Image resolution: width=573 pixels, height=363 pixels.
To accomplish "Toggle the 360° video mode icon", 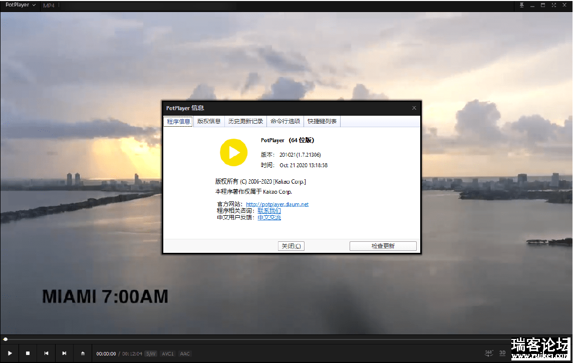I will [x=489, y=353].
